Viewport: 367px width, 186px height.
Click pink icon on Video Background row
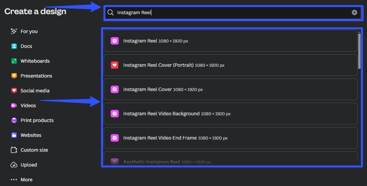tap(115, 114)
